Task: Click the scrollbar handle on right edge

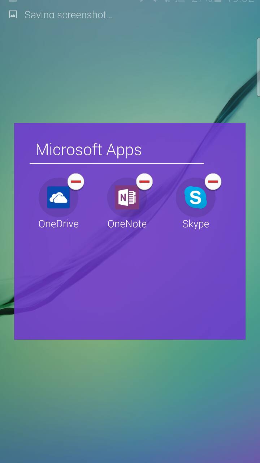Action: coord(258,67)
